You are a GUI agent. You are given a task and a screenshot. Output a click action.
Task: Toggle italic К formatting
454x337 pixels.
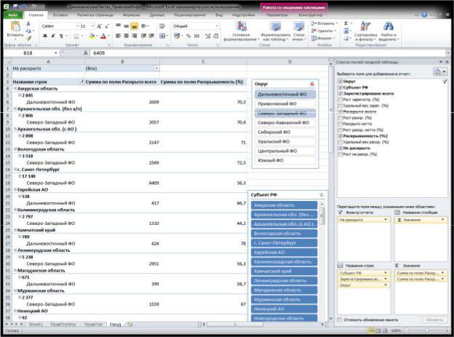[53, 36]
